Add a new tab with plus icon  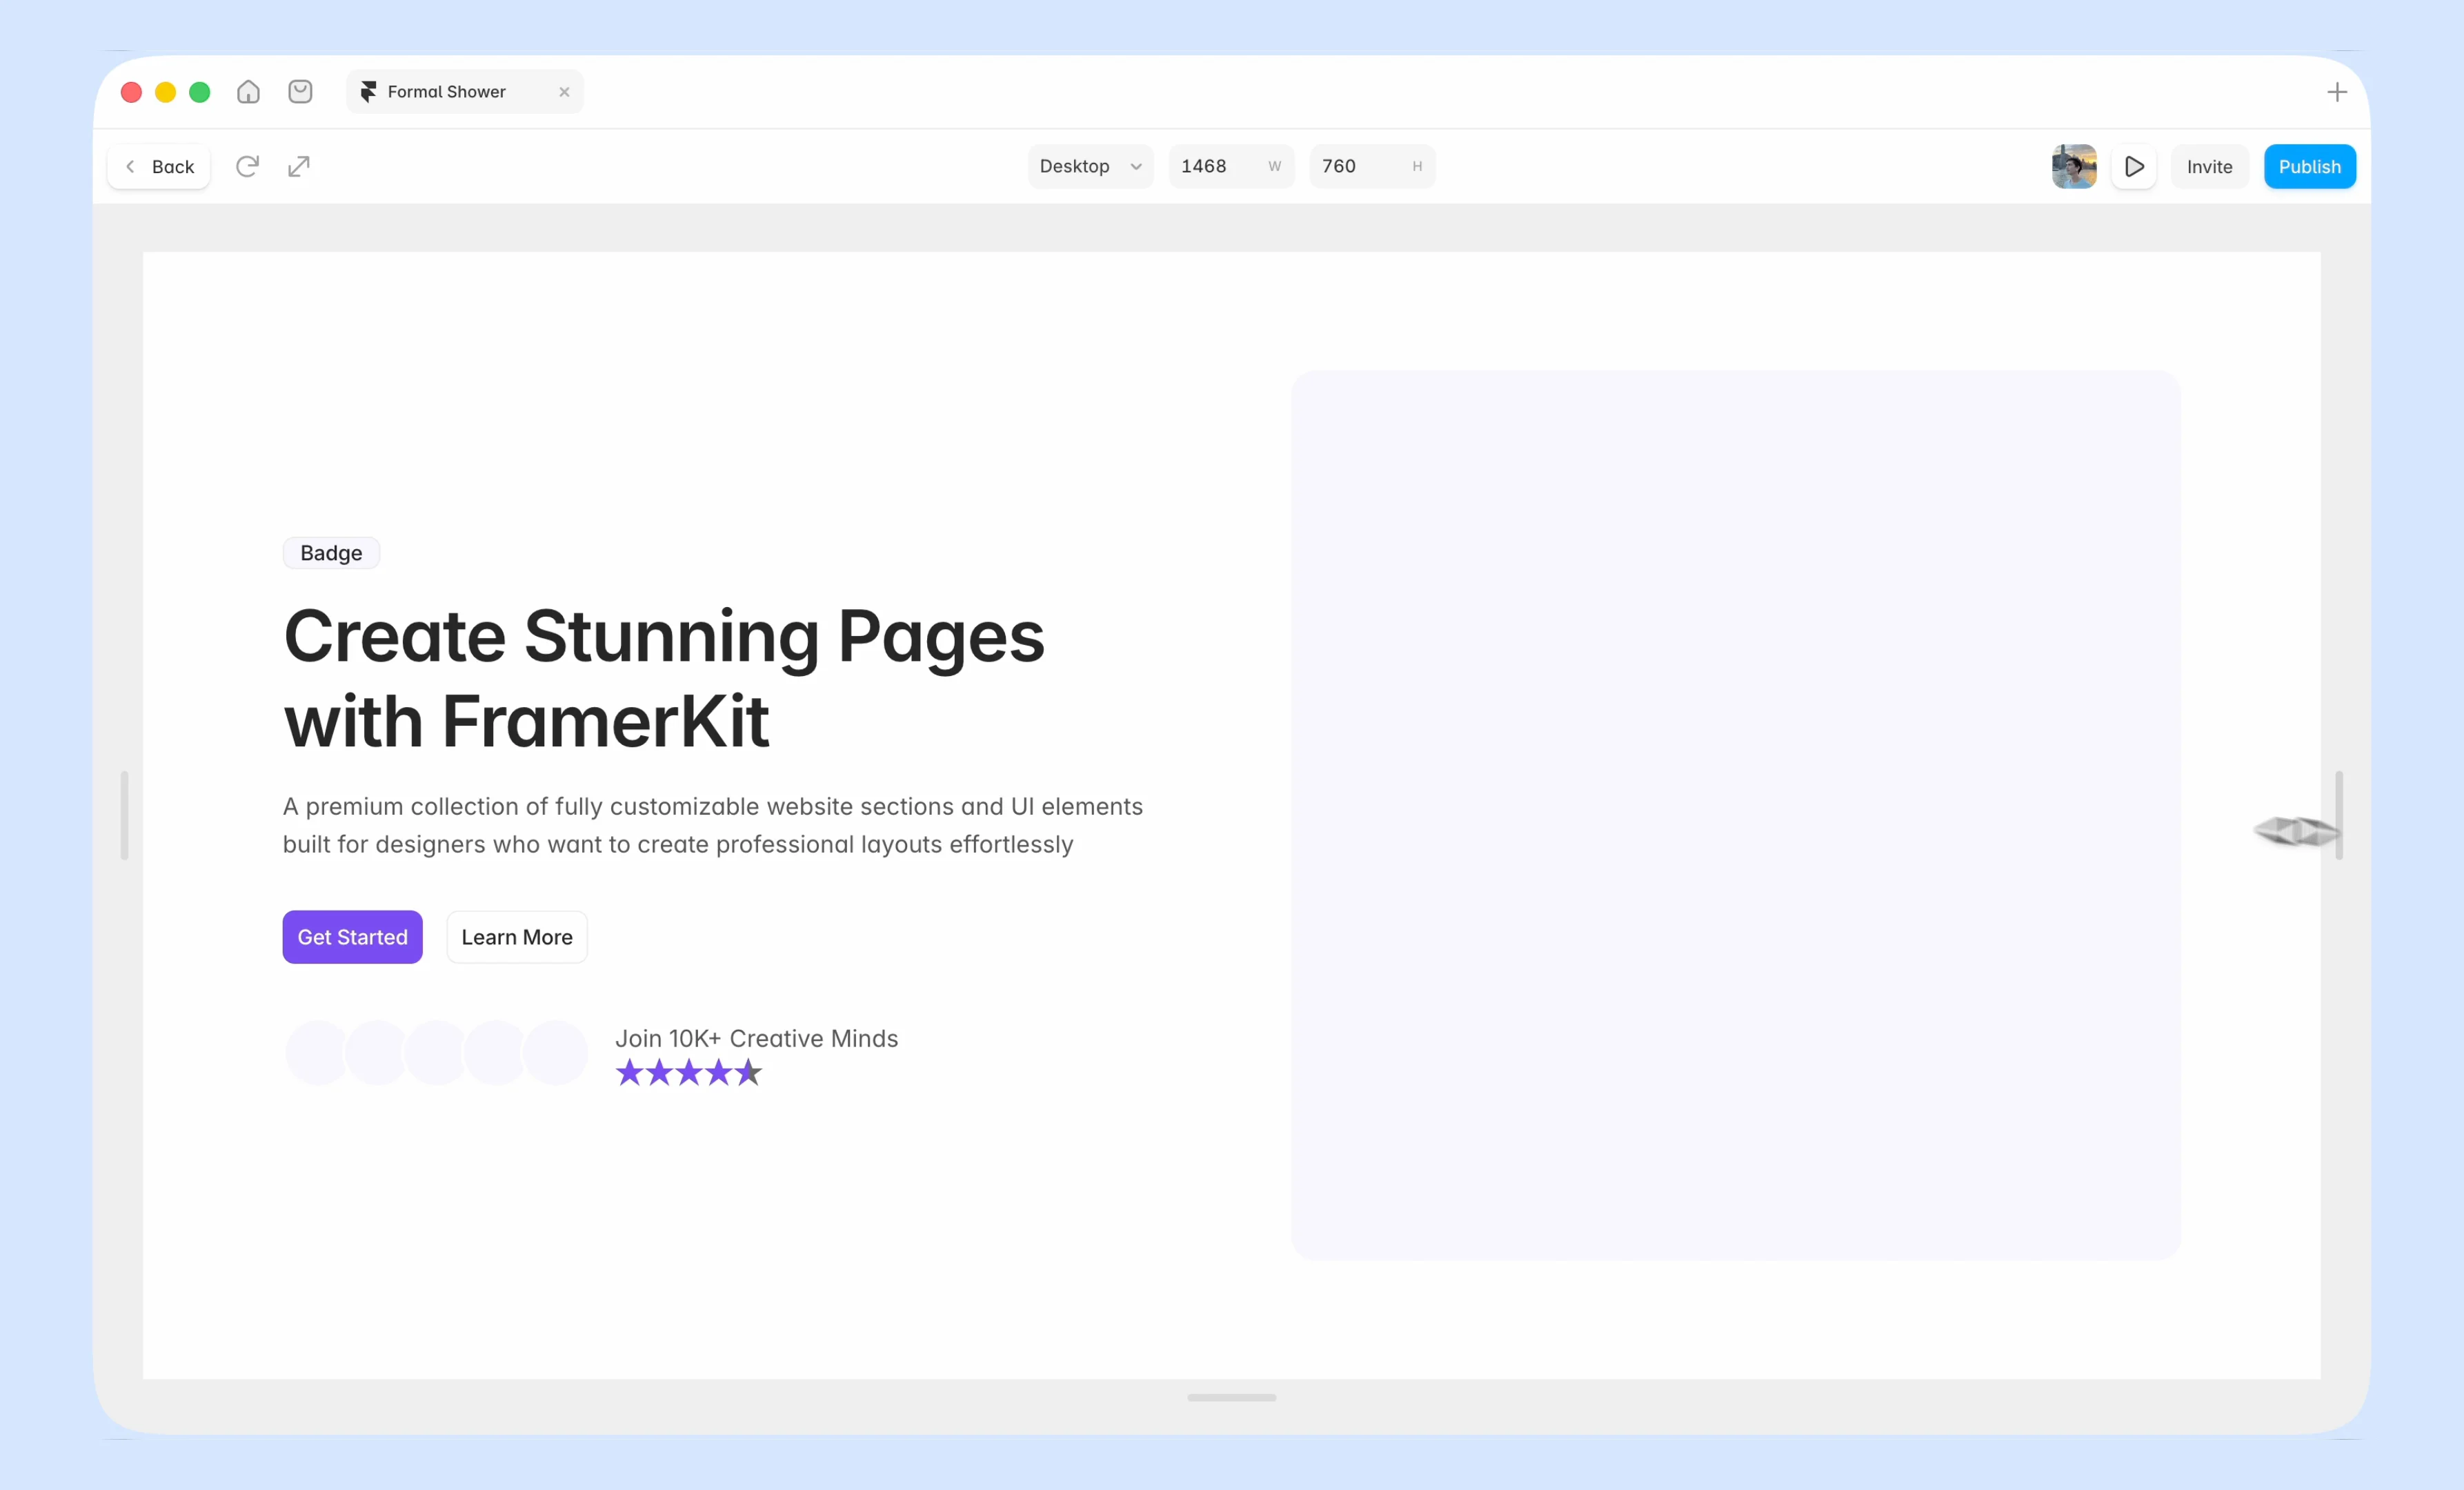pyautogui.click(x=2337, y=92)
